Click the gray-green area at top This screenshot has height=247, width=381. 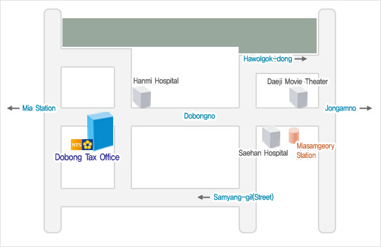(190, 32)
